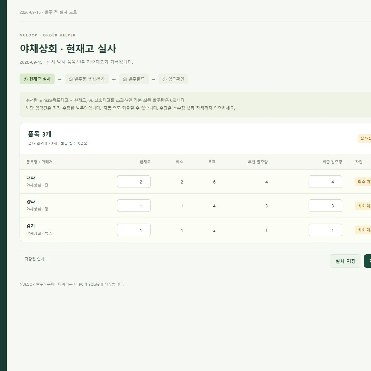
Task: Click the 품목 3개 heading
Action: click(x=39, y=134)
